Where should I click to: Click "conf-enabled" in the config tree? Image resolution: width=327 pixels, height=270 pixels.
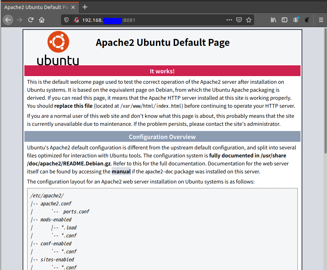pos(56,244)
